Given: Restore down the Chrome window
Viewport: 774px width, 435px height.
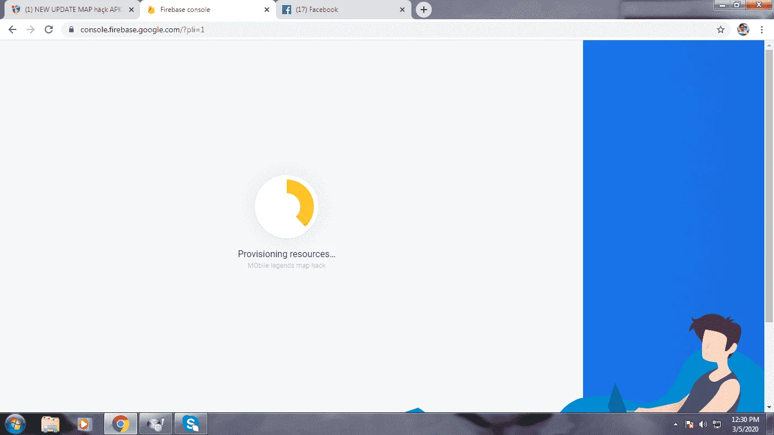Looking at the screenshot, I should click(x=737, y=5).
